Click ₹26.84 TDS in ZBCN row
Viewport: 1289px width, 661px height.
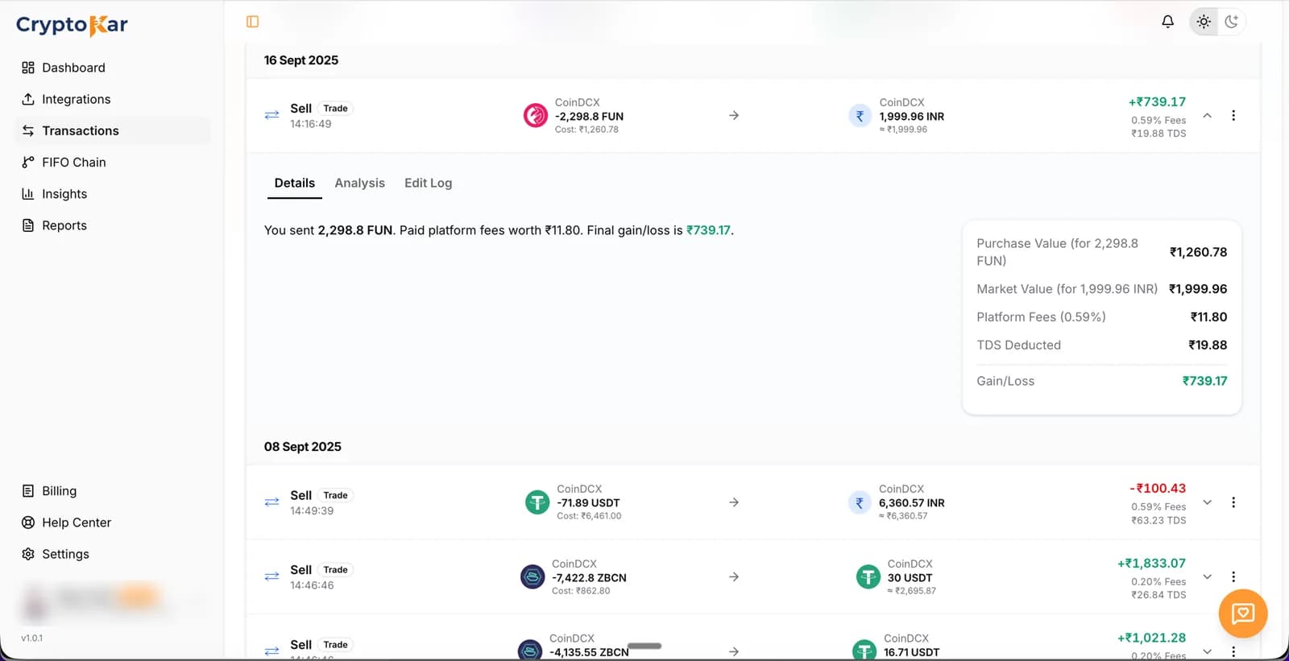(x=1158, y=595)
